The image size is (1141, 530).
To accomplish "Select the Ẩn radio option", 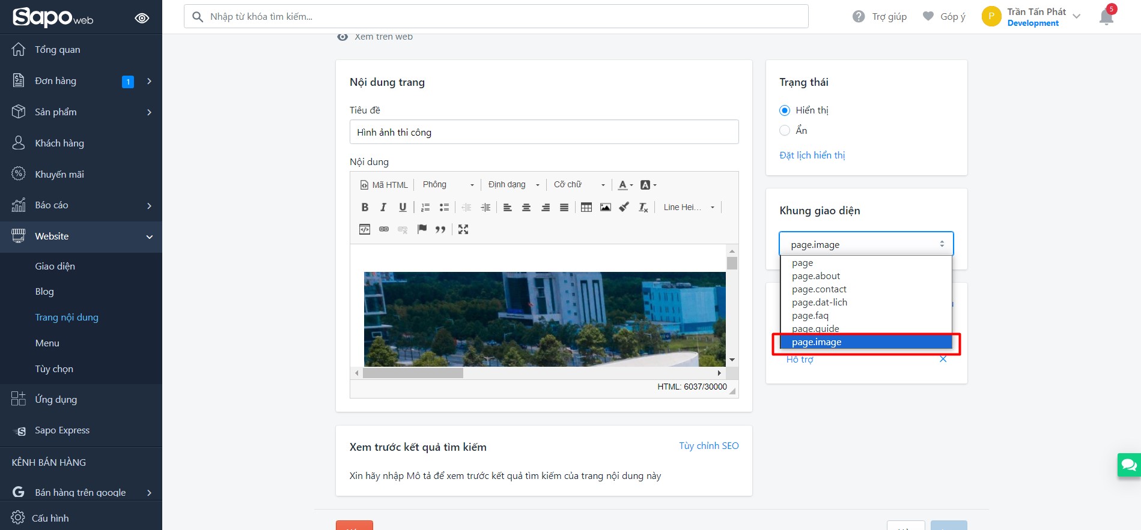I will tap(785, 130).
